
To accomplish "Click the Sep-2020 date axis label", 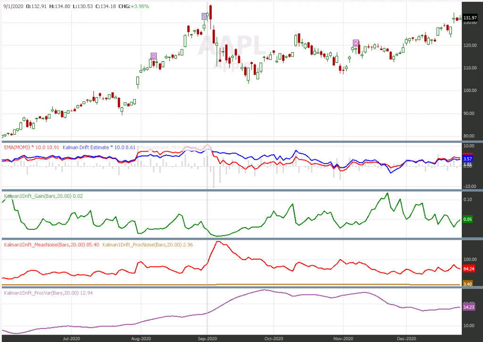I will [208, 339].
